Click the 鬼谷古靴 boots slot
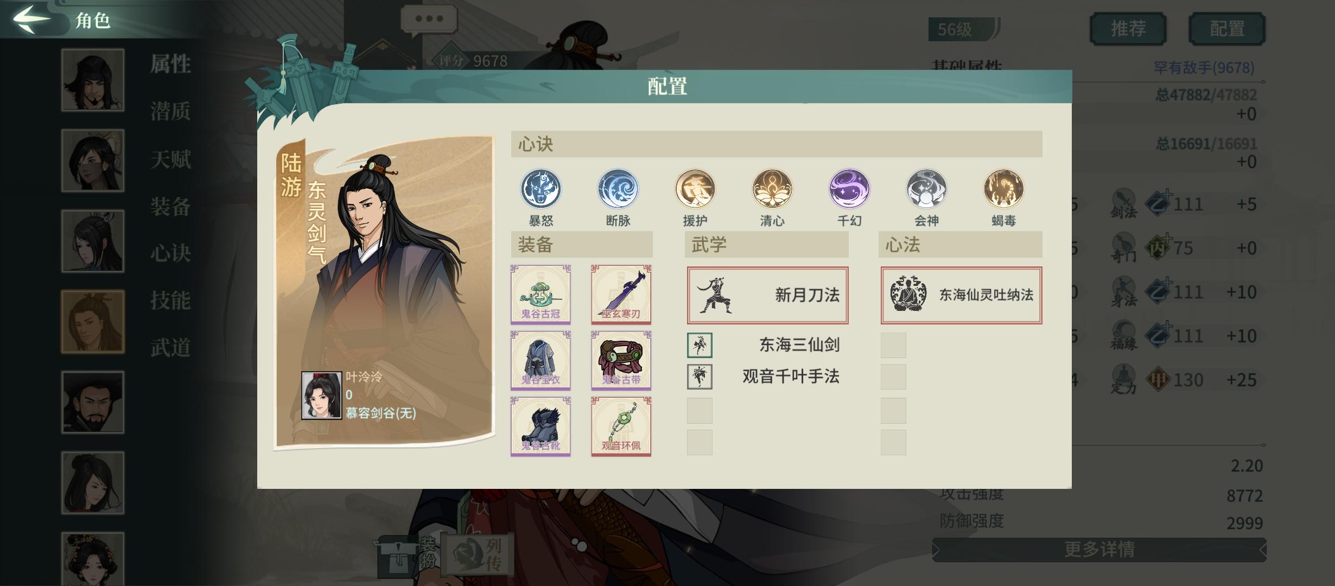 click(541, 426)
